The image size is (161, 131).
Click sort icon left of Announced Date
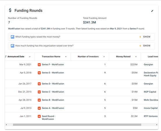pyautogui.click(x=6, y=57)
